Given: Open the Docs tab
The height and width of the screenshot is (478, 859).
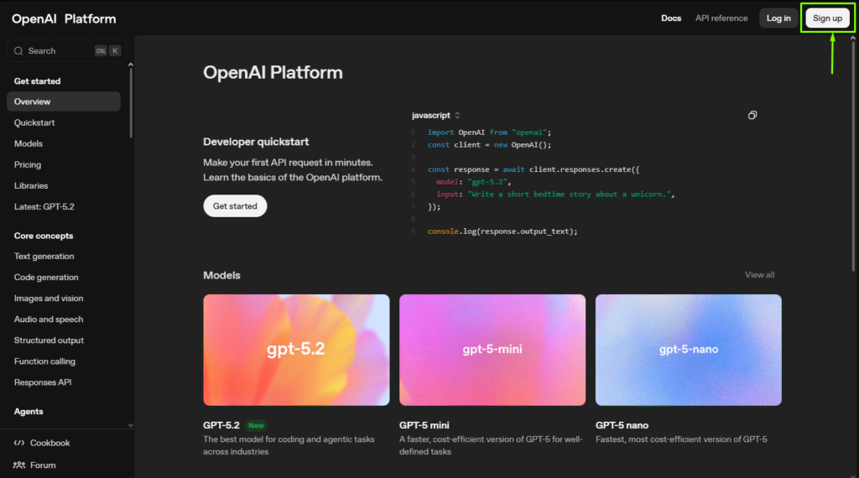Looking at the screenshot, I should coord(671,18).
